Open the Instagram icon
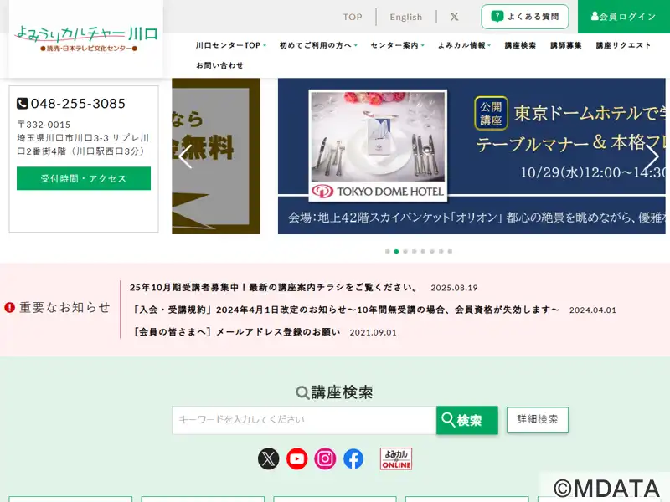Screen dimensions: 670x502 click(325, 458)
